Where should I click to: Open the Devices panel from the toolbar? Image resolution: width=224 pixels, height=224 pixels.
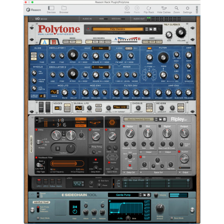pos(51,9)
